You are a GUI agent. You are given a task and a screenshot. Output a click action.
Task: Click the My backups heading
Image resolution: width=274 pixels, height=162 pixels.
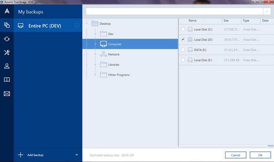31,12
